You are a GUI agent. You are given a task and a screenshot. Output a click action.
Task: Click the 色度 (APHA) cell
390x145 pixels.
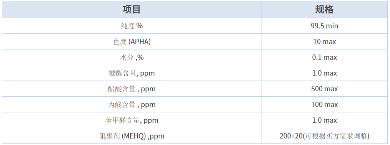pyautogui.click(x=132, y=41)
